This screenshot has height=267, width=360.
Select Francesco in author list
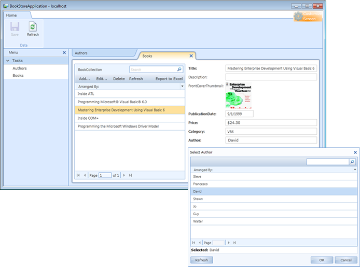point(200,184)
